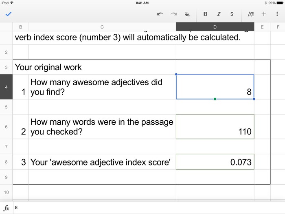This screenshot has height=214, width=285.
Task: Open the three-dot overflow menu
Action: (277, 14)
